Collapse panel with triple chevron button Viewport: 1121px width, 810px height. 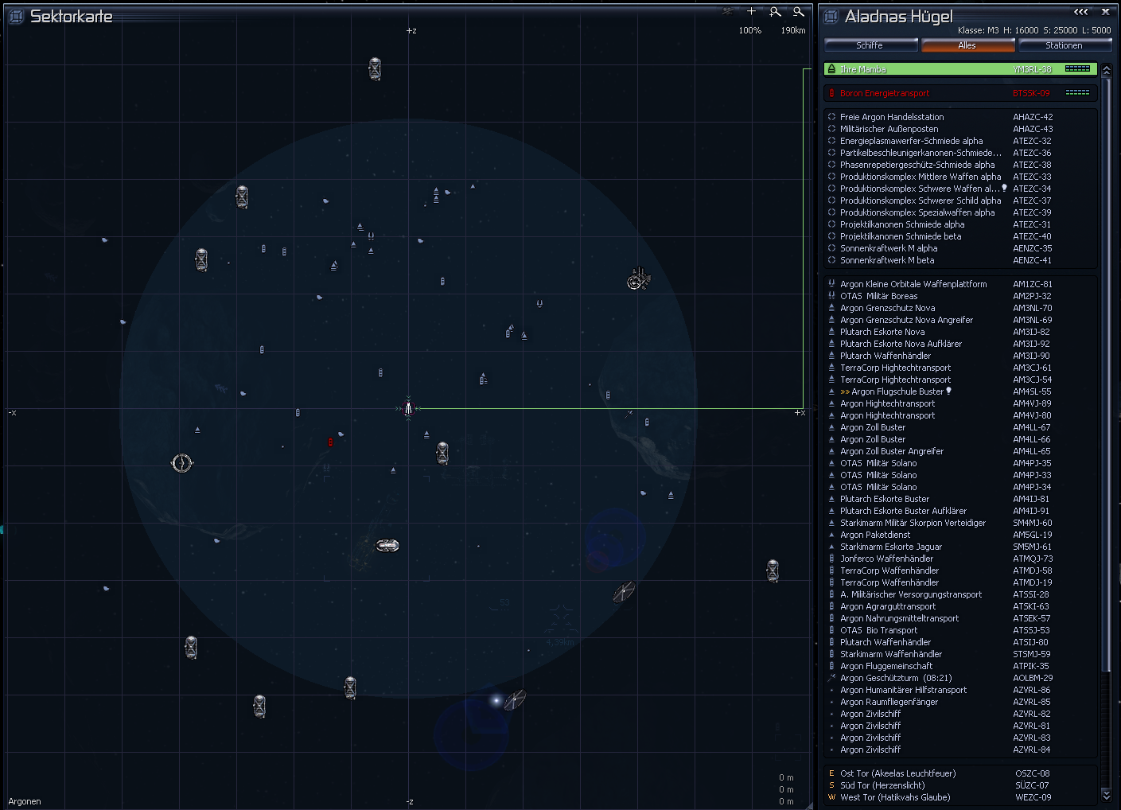click(1080, 12)
